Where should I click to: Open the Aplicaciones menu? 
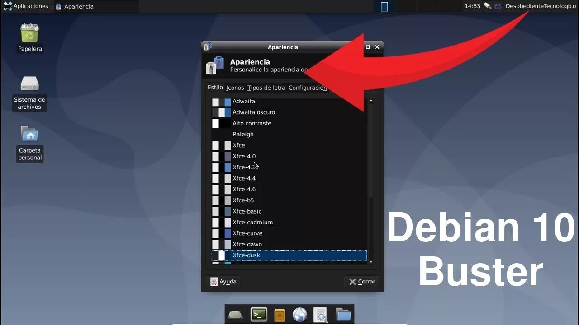(x=25, y=6)
